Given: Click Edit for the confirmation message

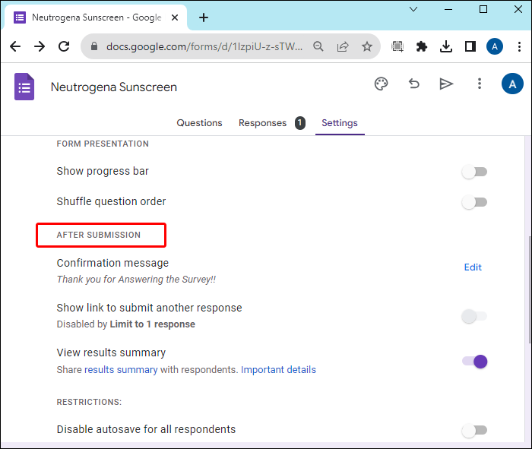Looking at the screenshot, I should [473, 267].
